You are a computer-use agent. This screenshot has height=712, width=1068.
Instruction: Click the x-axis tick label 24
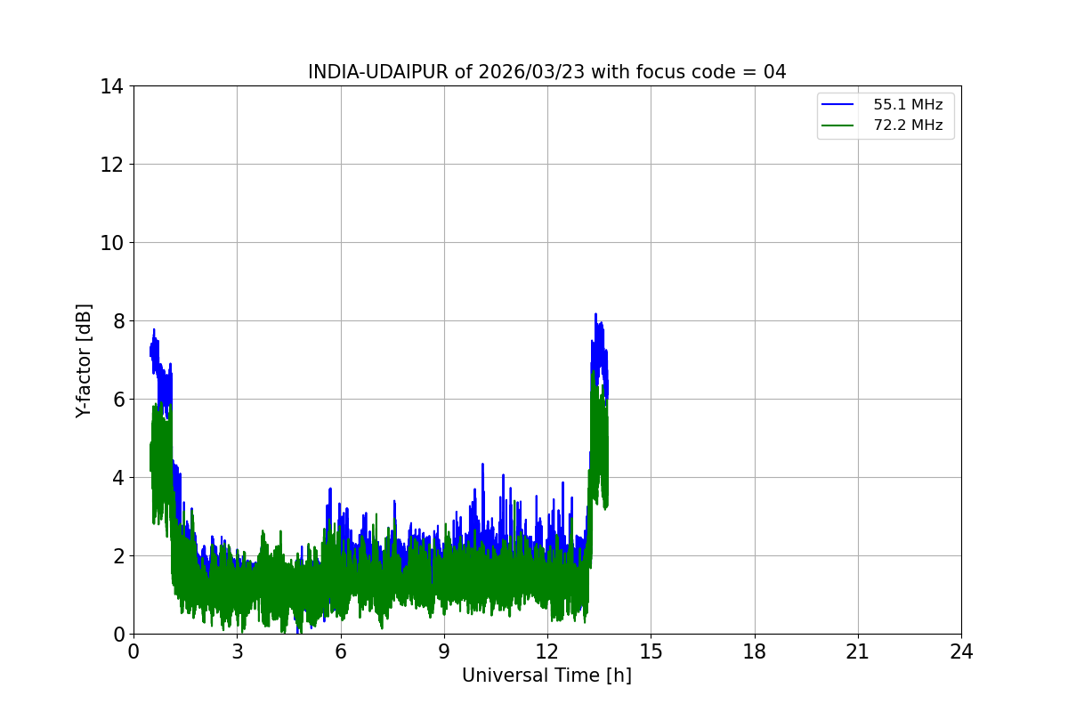coord(961,651)
